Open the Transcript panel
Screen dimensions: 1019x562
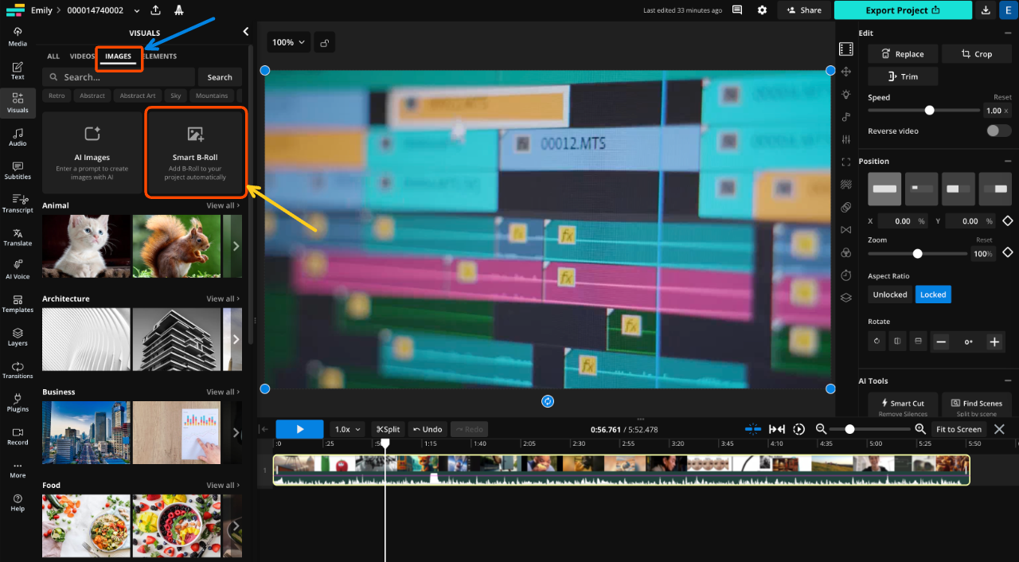(x=17, y=205)
